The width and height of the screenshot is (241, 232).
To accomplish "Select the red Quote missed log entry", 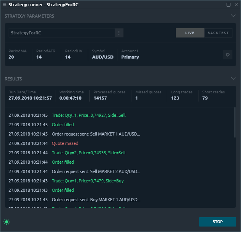I will coord(65,143).
